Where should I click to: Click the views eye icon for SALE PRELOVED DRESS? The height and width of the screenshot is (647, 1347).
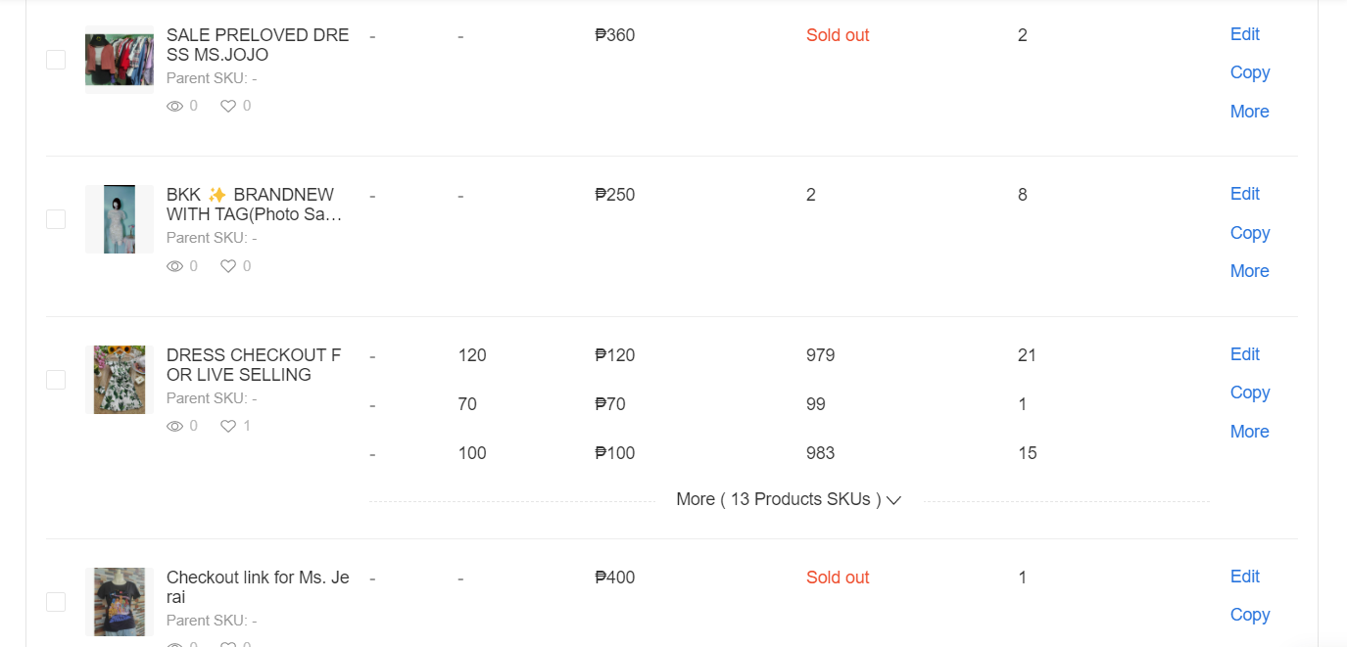click(x=174, y=106)
